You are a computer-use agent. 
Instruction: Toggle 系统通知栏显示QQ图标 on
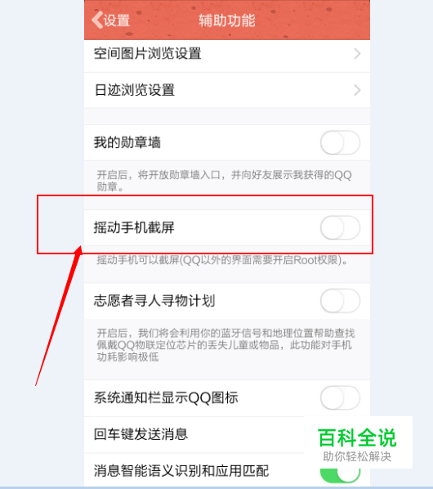point(340,398)
